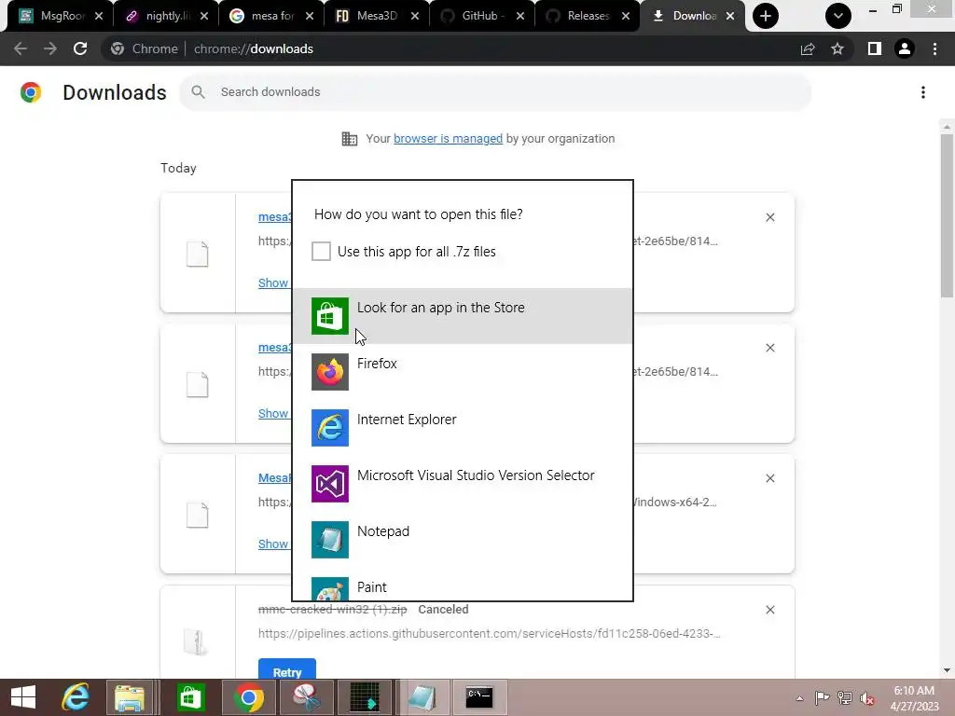Click 'Show' link under third Mesa download
This screenshot has width=955, height=716.
coord(273,544)
